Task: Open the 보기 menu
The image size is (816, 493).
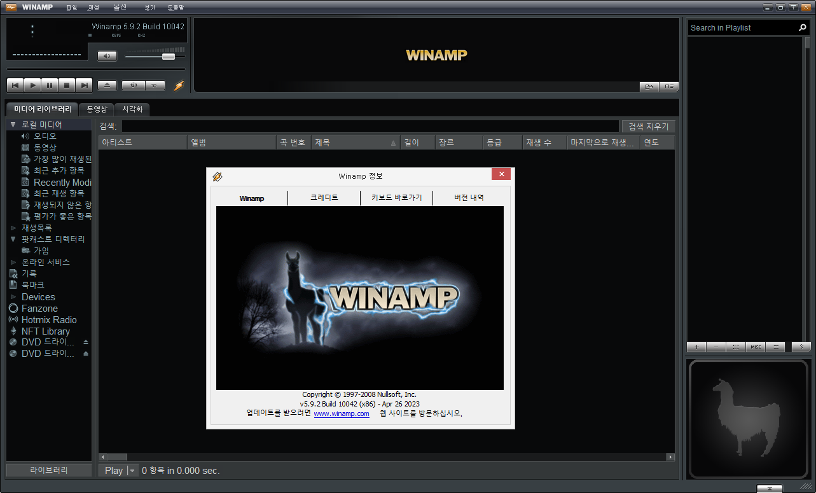Action: 150,8
